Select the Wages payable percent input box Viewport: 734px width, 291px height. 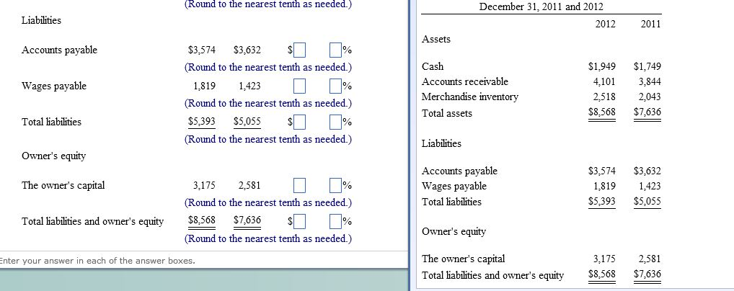[335, 86]
